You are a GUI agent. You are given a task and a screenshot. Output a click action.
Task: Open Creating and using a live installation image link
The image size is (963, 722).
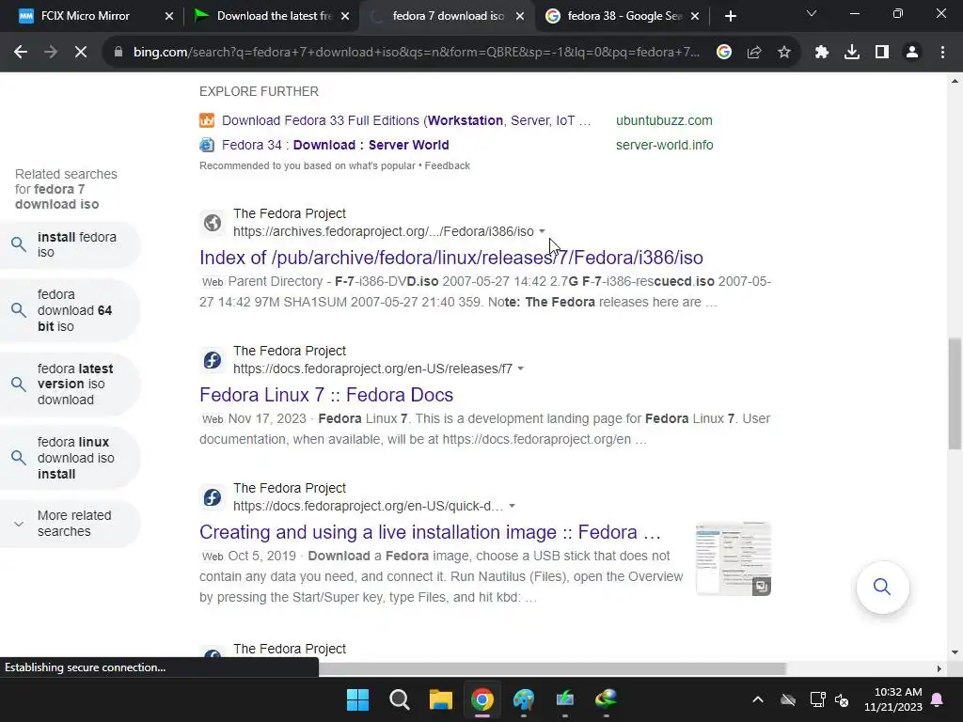click(x=430, y=532)
